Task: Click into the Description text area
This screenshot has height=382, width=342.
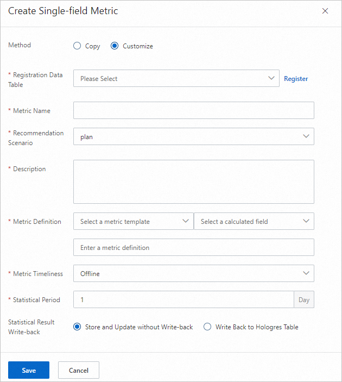Action: pos(193,181)
